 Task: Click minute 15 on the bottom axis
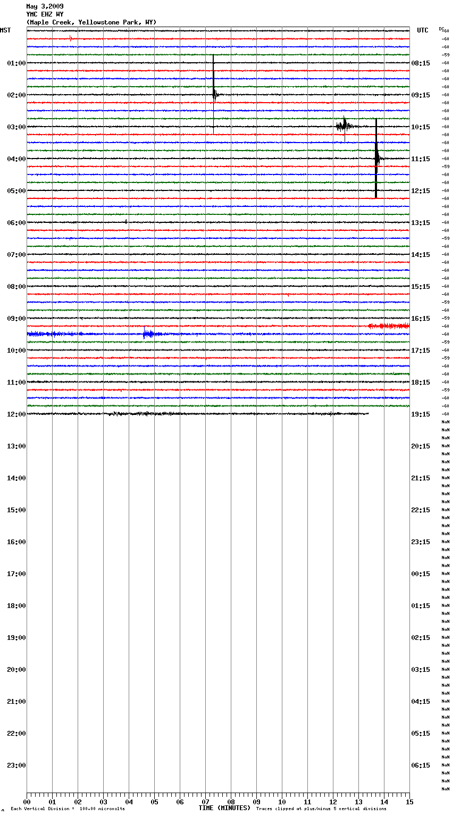[x=409, y=802]
